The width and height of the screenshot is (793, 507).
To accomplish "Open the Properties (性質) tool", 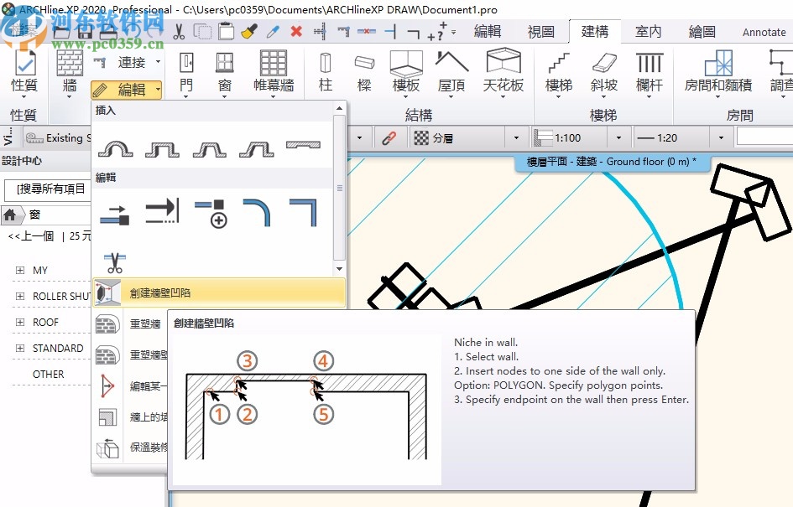I will click(23, 72).
